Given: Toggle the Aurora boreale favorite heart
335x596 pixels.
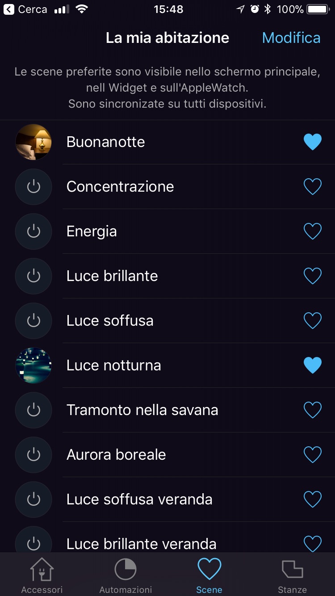Looking at the screenshot, I should pos(312,455).
